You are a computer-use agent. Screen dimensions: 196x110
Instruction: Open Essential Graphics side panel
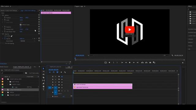point(192,29)
